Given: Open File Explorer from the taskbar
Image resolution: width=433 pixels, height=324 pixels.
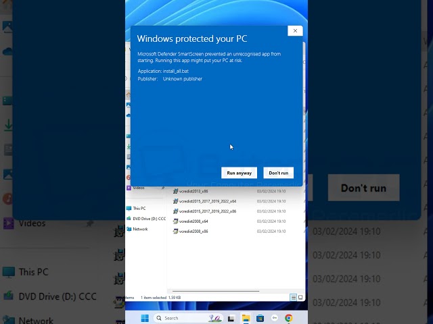Looking at the screenshot, I should (246, 318).
